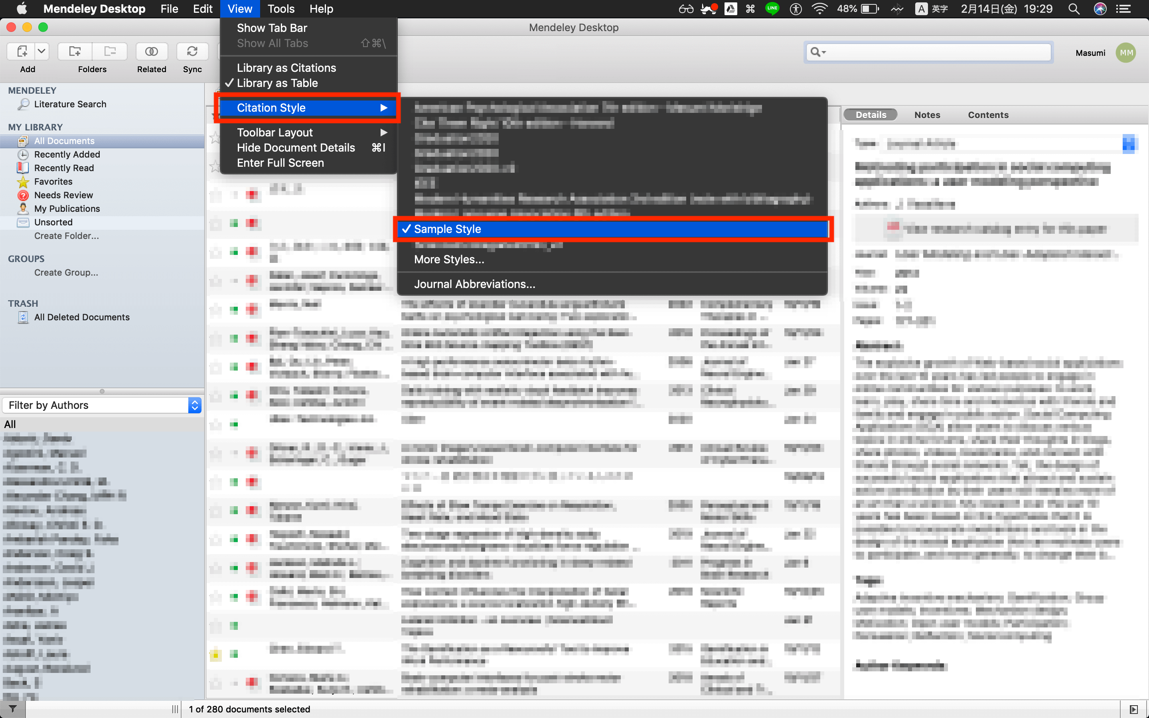The height and width of the screenshot is (718, 1149).
Task: Click the create new folder icon
Action: [75, 51]
